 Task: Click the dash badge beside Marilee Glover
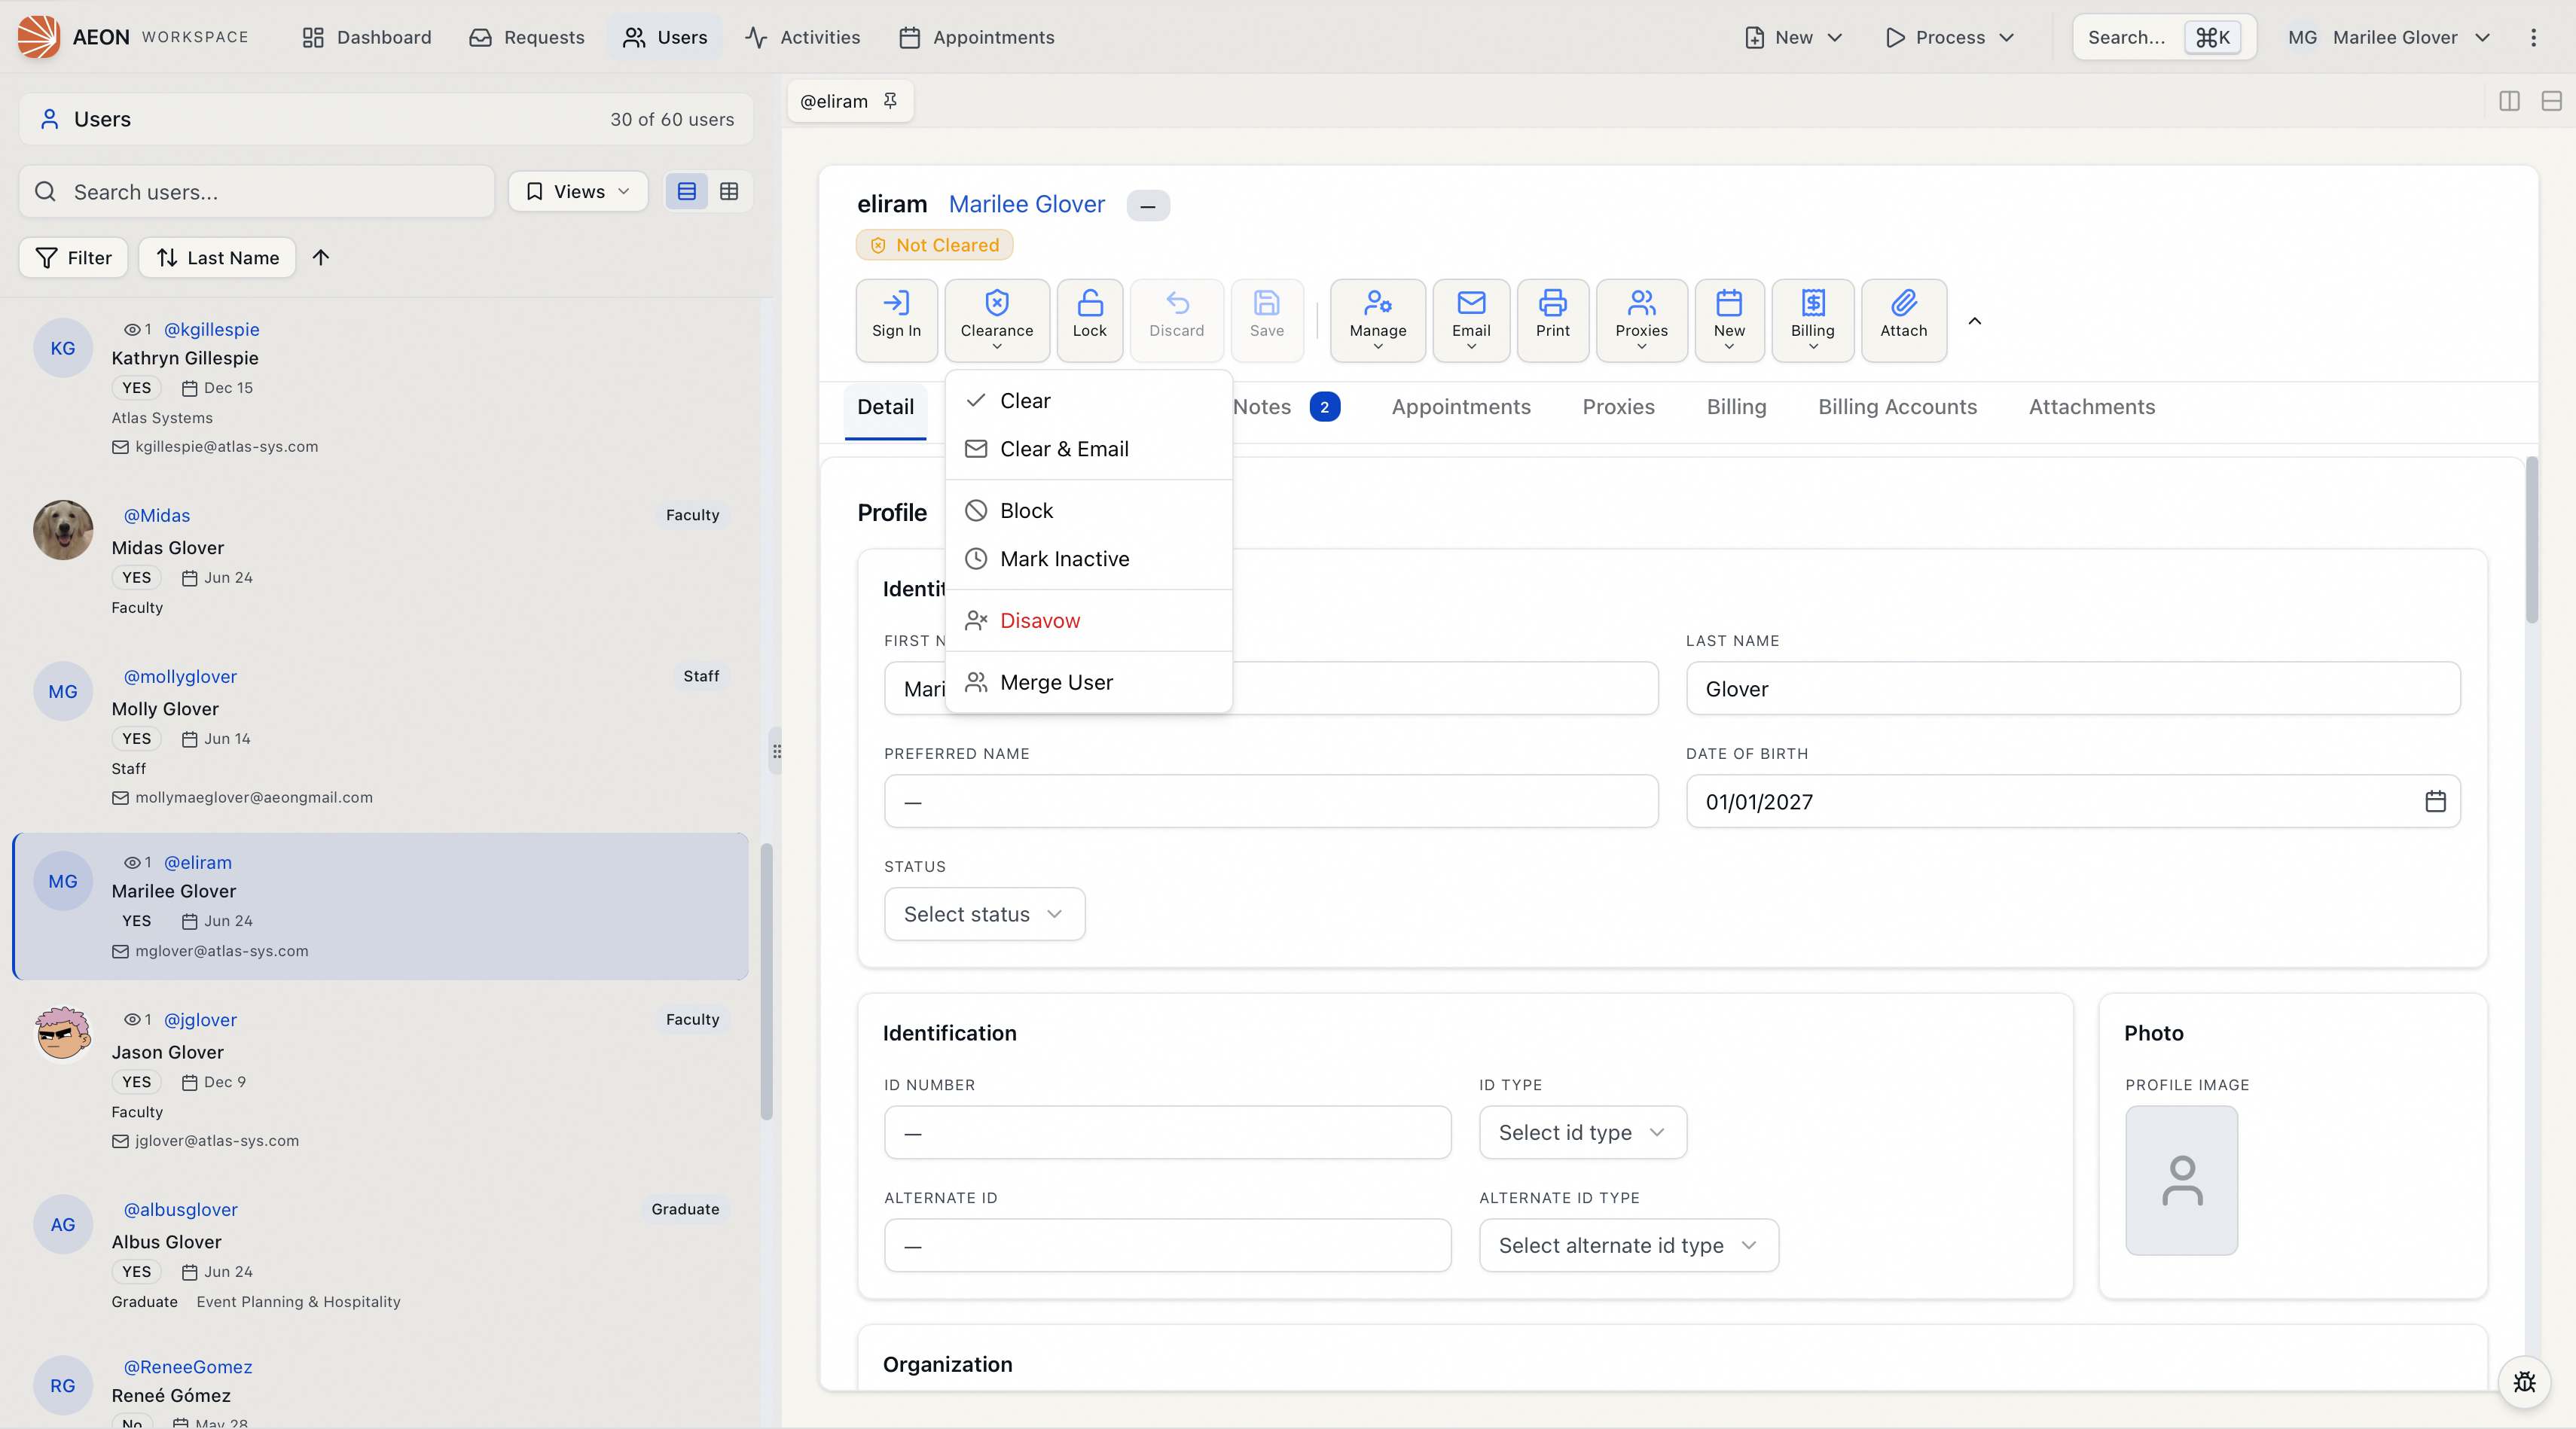point(1148,206)
